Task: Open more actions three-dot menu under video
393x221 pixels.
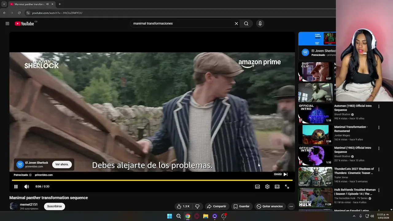Action: point(291,206)
